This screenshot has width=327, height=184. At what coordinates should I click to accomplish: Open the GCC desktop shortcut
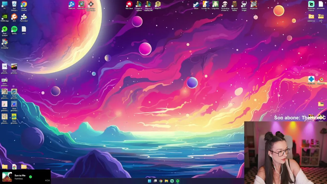coord(14,18)
